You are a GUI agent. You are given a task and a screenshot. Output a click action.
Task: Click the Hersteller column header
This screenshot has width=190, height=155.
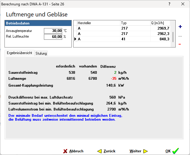click(x=98, y=23)
